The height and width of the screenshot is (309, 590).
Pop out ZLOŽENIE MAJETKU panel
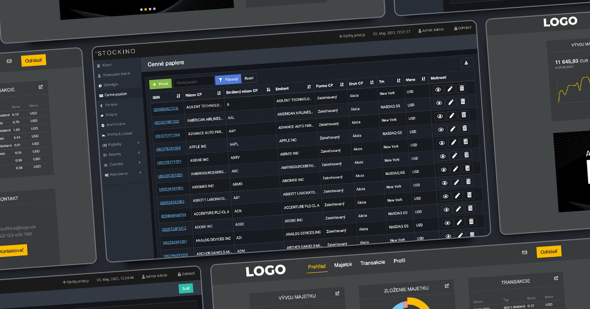click(x=446, y=286)
